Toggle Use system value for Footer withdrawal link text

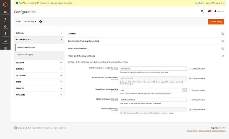[190, 100]
